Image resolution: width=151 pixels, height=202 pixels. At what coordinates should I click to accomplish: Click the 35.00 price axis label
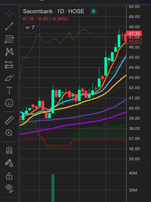[134, 159]
